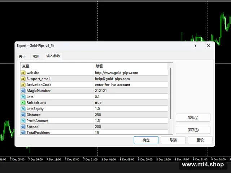Click the value 'enter for live account'

click(x=112, y=85)
